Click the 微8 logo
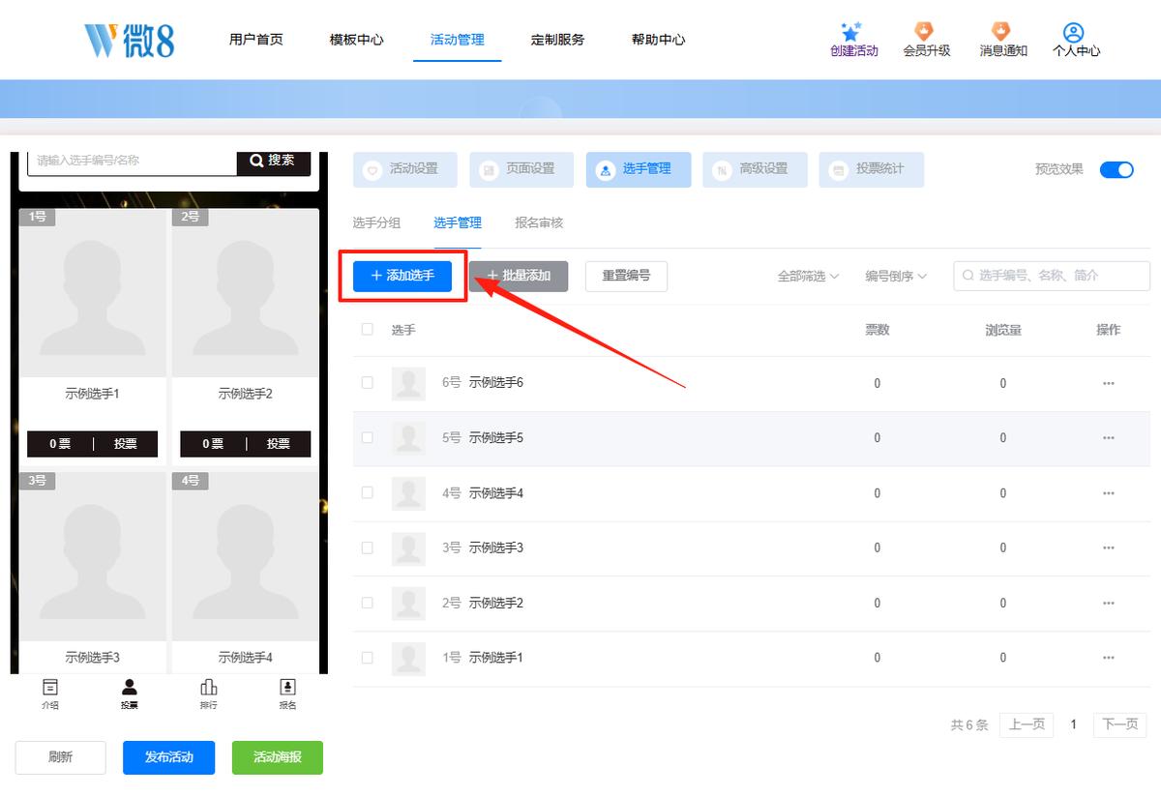1161x798 pixels. [x=129, y=39]
